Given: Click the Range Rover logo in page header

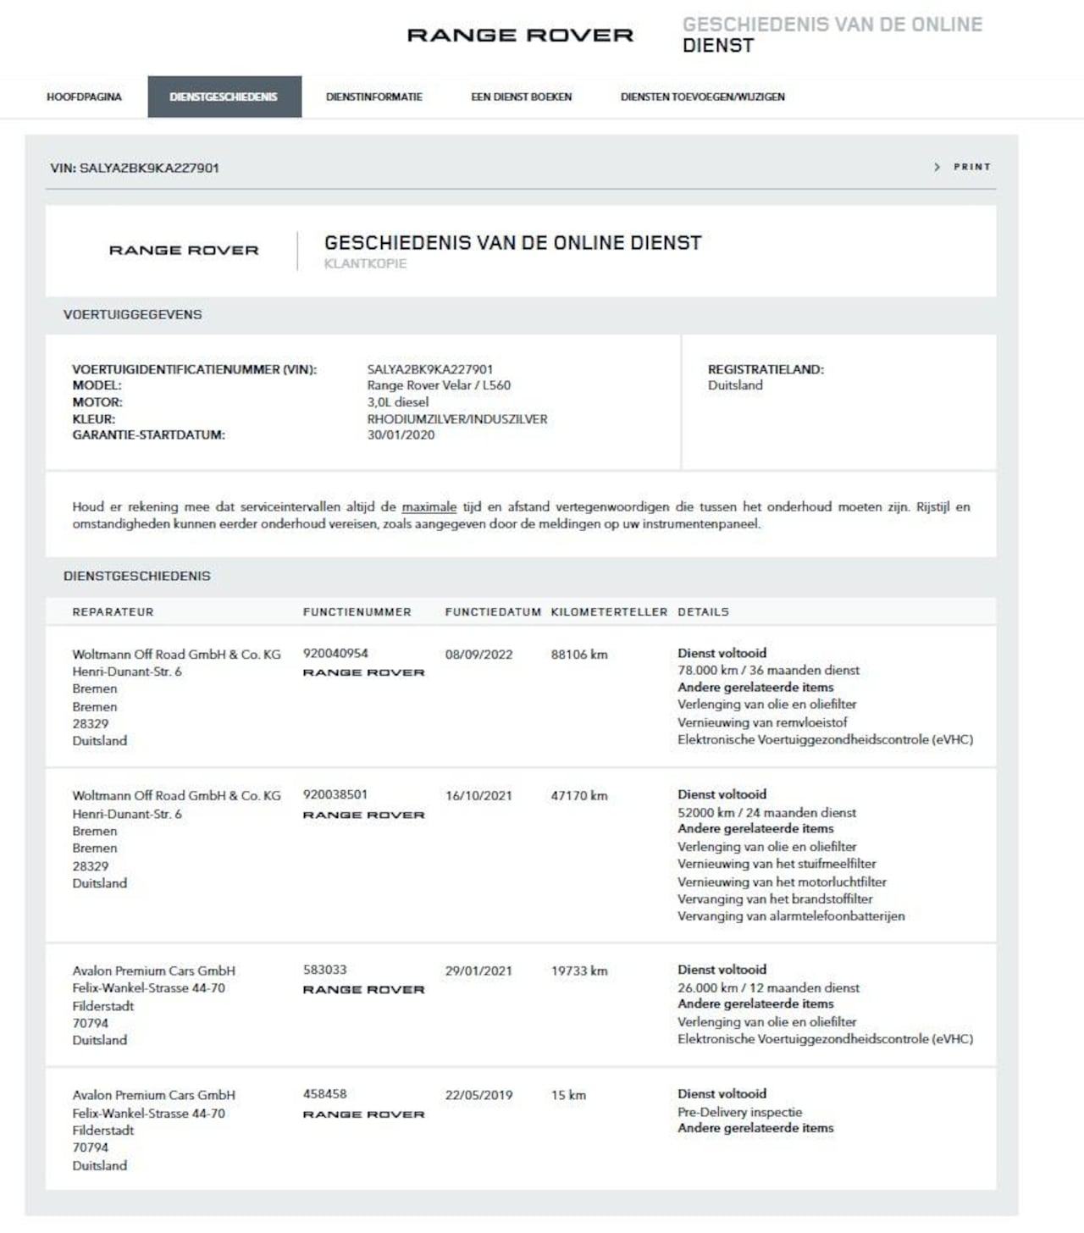Looking at the screenshot, I should point(520,36).
